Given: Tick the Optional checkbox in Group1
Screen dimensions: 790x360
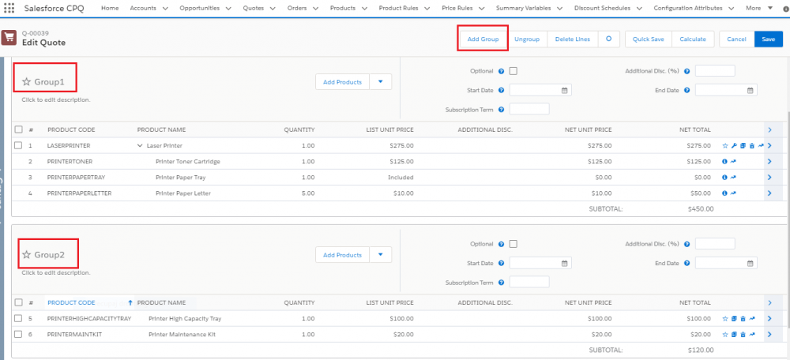Looking at the screenshot, I should point(513,71).
